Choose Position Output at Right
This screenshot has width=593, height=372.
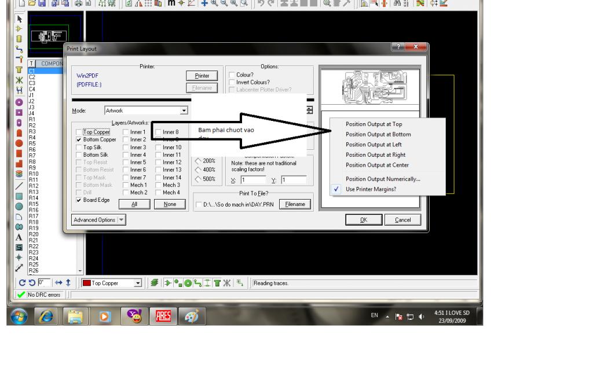tap(375, 155)
